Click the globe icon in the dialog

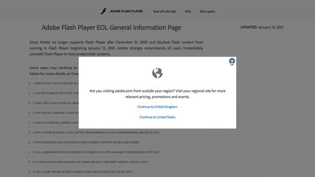pyautogui.click(x=157, y=73)
